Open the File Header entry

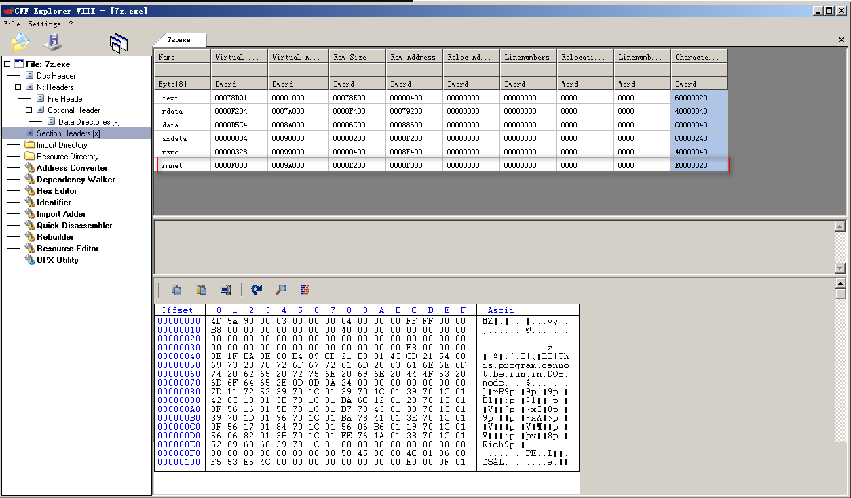[x=66, y=99]
